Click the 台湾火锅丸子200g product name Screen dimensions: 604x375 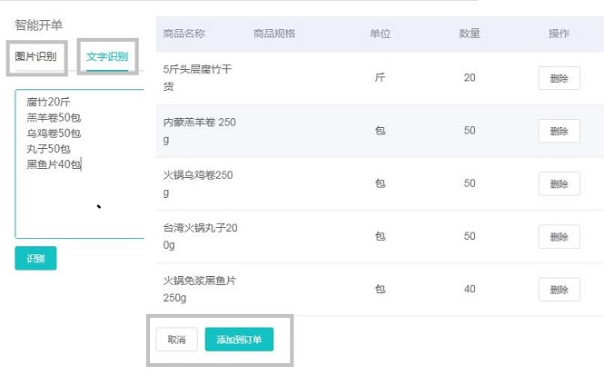200,236
